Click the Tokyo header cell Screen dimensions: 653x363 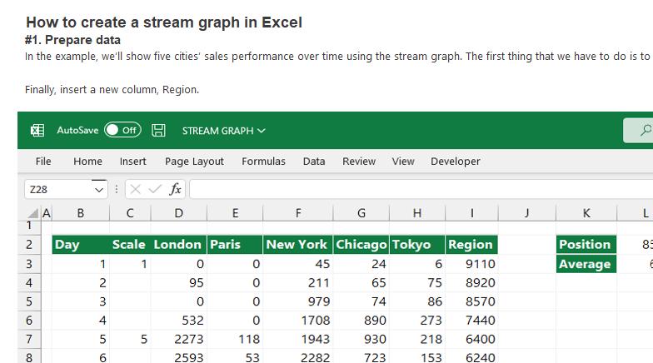(417, 245)
